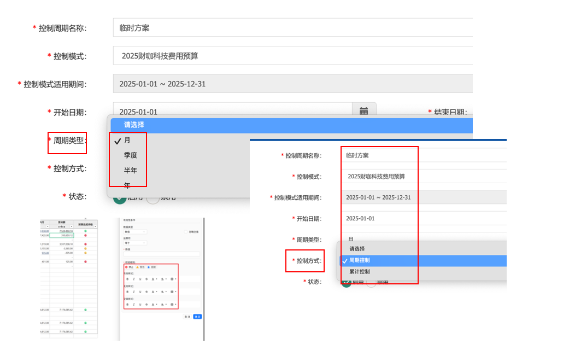Click yellow status dot in -3,365.00 row
This screenshot has height=344, width=569.
pyautogui.click(x=86, y=248)
